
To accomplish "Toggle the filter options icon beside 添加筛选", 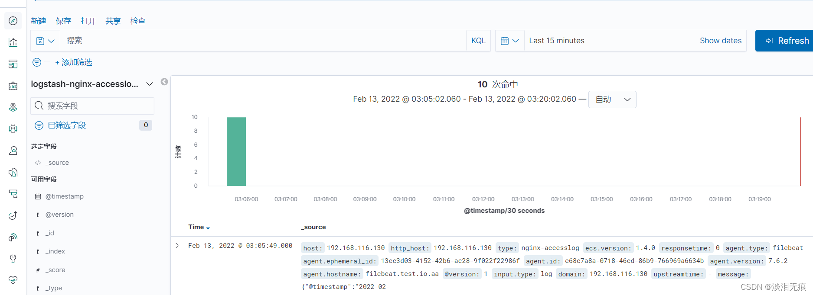I will pos(37,62).
